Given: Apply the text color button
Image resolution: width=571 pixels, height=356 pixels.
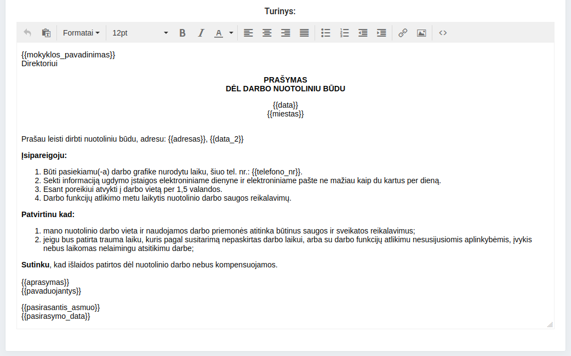Looking at the screenshot, I should pyautogui.click(x=219, y=33).
